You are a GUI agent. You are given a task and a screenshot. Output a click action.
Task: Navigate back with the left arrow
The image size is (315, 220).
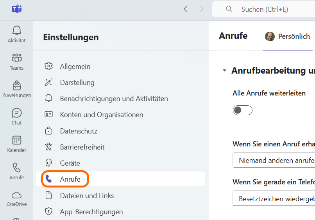[186, 9]
